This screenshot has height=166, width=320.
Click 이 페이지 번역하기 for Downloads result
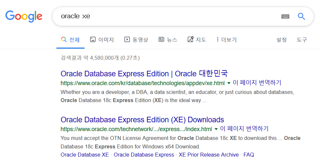pos(244,128)
